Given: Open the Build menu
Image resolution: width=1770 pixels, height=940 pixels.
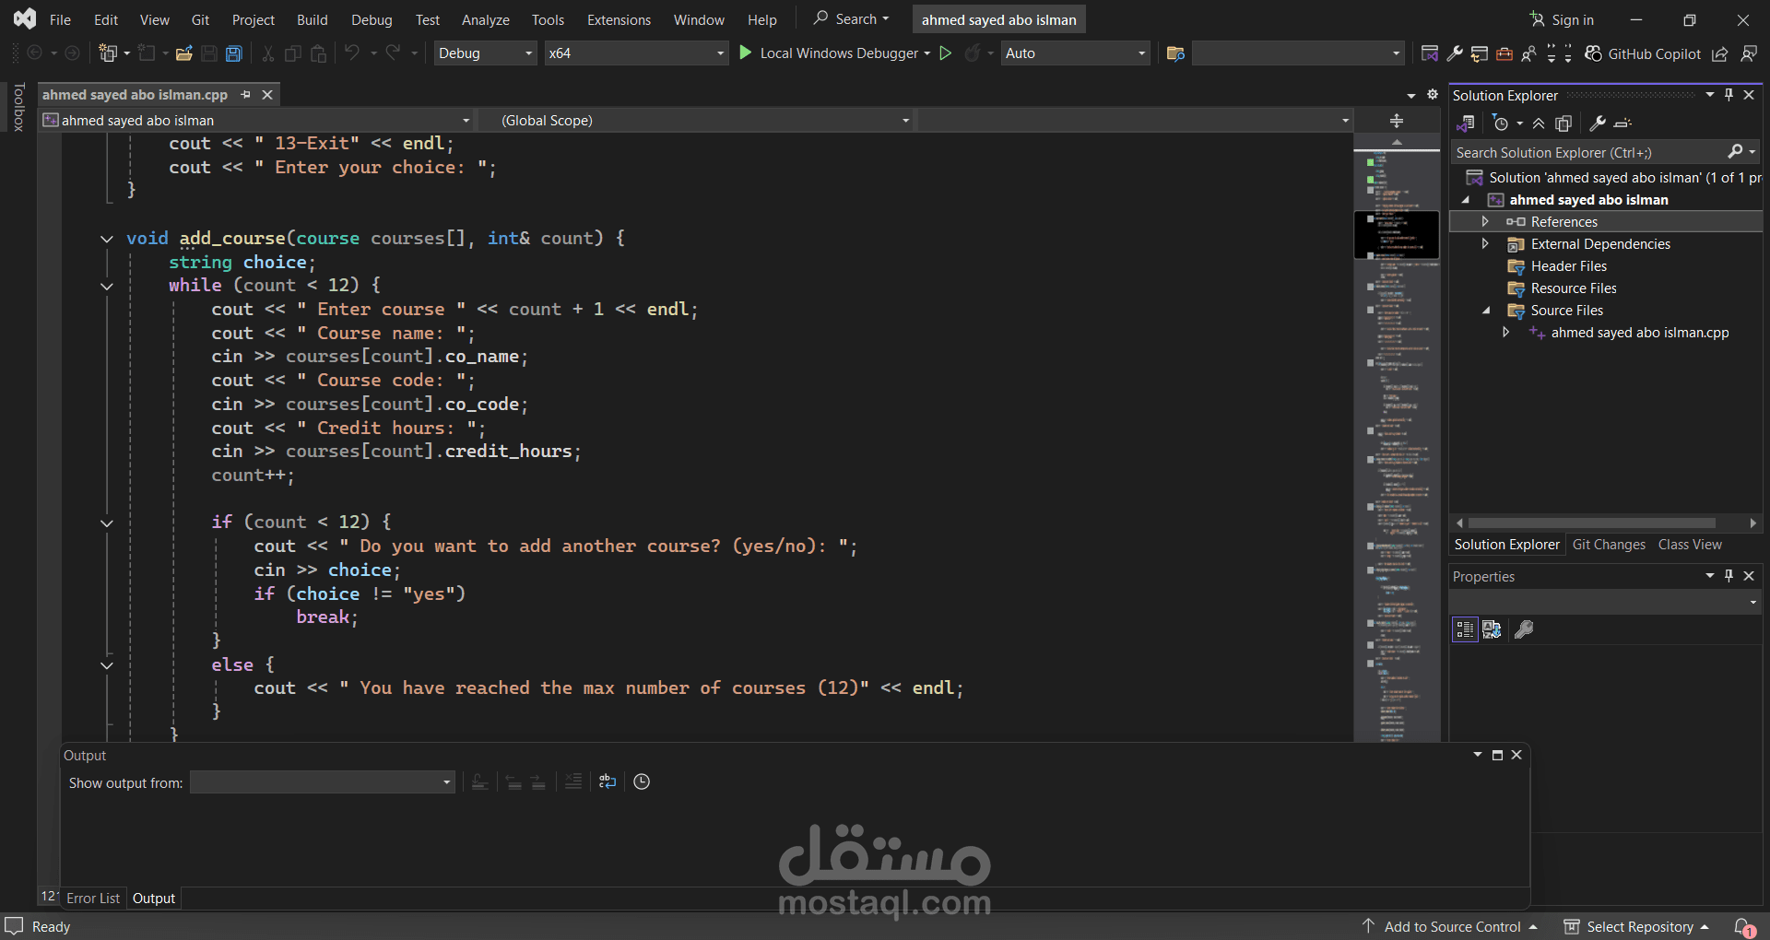Looking at the screenshot, I should (x=313, y=19).
